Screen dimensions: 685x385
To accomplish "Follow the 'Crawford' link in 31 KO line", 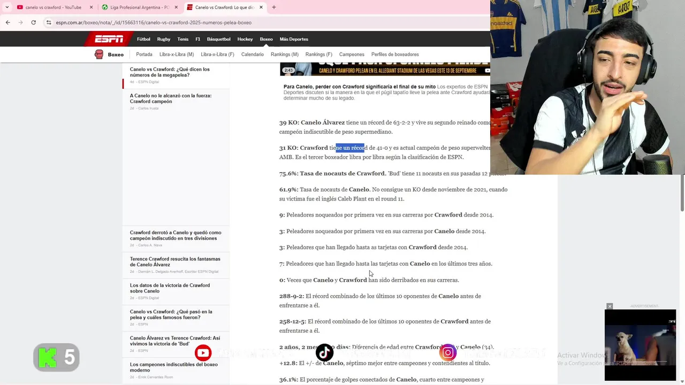I will (314, 148).
